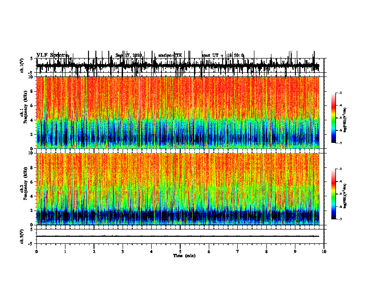This screenshot has width=365, height=282.
Task: Click the "ch.3(V)" axis label
Action: [22, 236]
